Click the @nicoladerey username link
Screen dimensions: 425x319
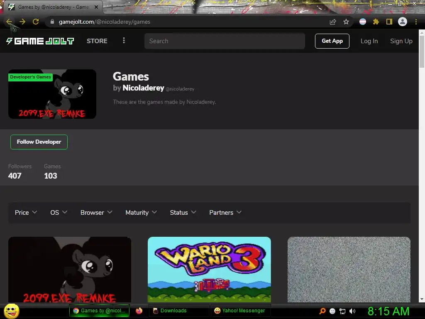pyautogui.click(x=180, y=89)
